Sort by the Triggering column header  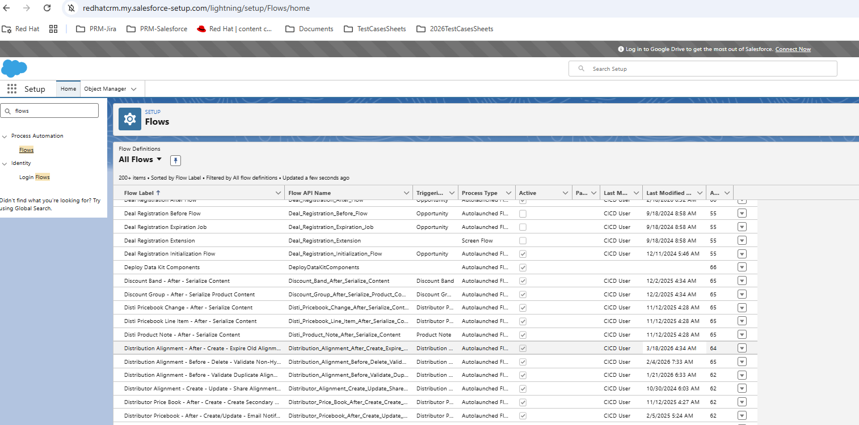[429, 193]
